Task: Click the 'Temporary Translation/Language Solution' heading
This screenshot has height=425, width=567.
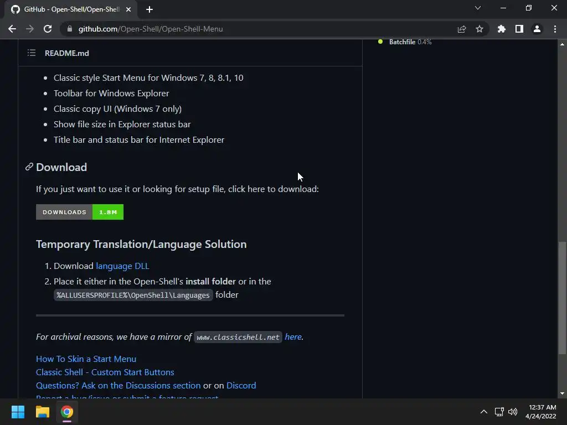Action: pyautogui.click(x=141, y=244)
